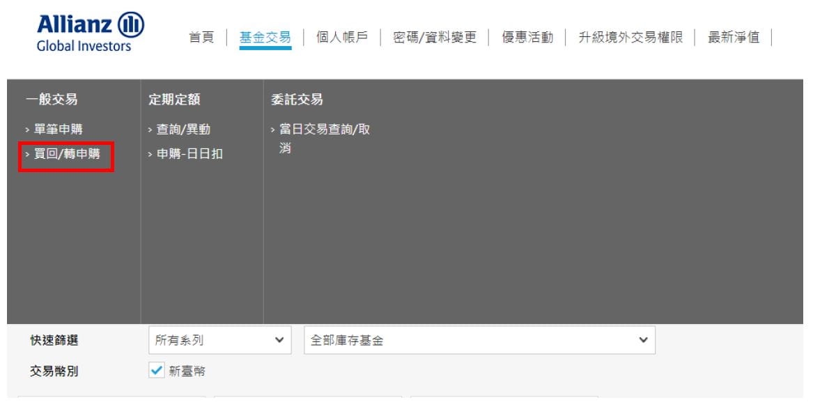Click the 交易幣別 label

[x=54, y=371]
